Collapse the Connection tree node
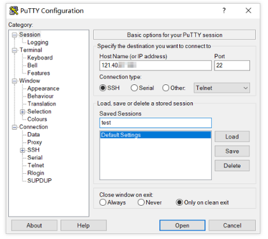 (15, 127)
